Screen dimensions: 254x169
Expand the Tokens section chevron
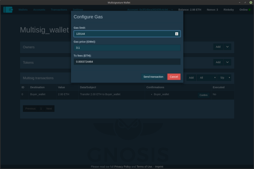point(227,62)
